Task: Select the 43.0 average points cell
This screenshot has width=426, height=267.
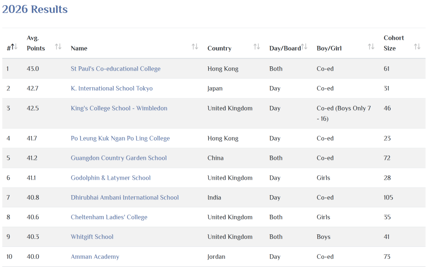Action: click(x=33, y=69)
